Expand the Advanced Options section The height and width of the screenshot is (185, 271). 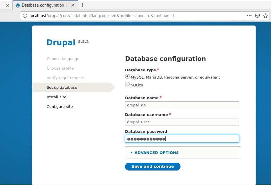click(x=157, y=153)
